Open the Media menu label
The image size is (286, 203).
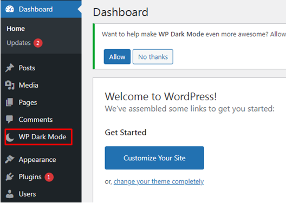pos(29,85)
